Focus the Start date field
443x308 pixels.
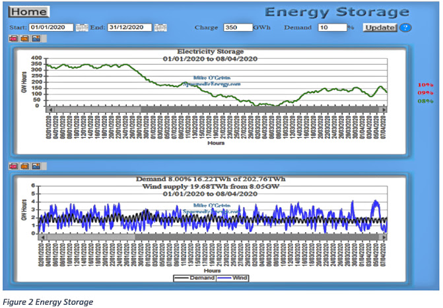(51, 28)
